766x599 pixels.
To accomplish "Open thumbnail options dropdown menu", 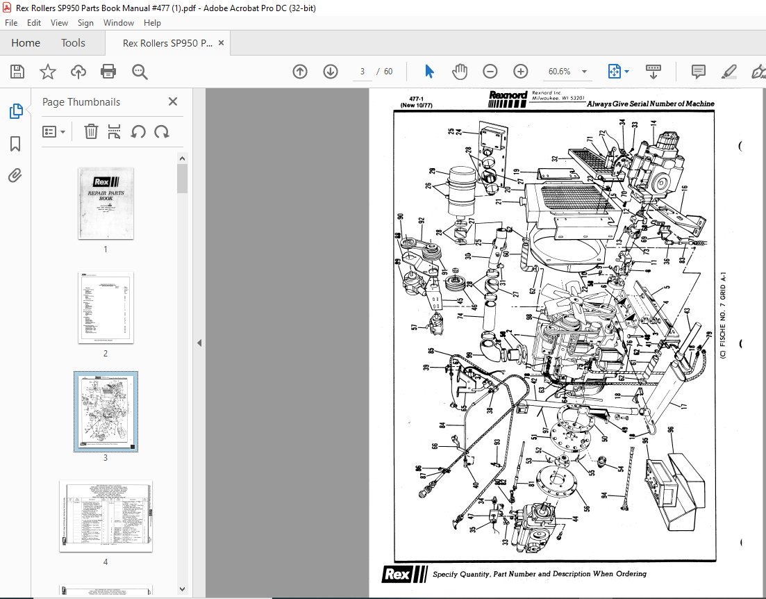I will (53, 131).
